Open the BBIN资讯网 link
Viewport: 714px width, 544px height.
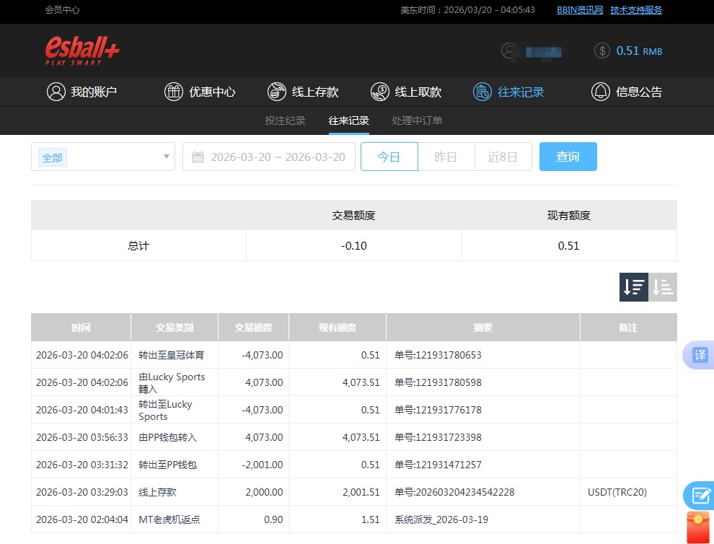pyautogui.click(x=579, y=10)
